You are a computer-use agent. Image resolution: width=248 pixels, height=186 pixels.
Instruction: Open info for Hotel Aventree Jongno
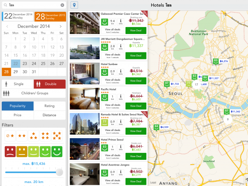click(x=121, y=173)
